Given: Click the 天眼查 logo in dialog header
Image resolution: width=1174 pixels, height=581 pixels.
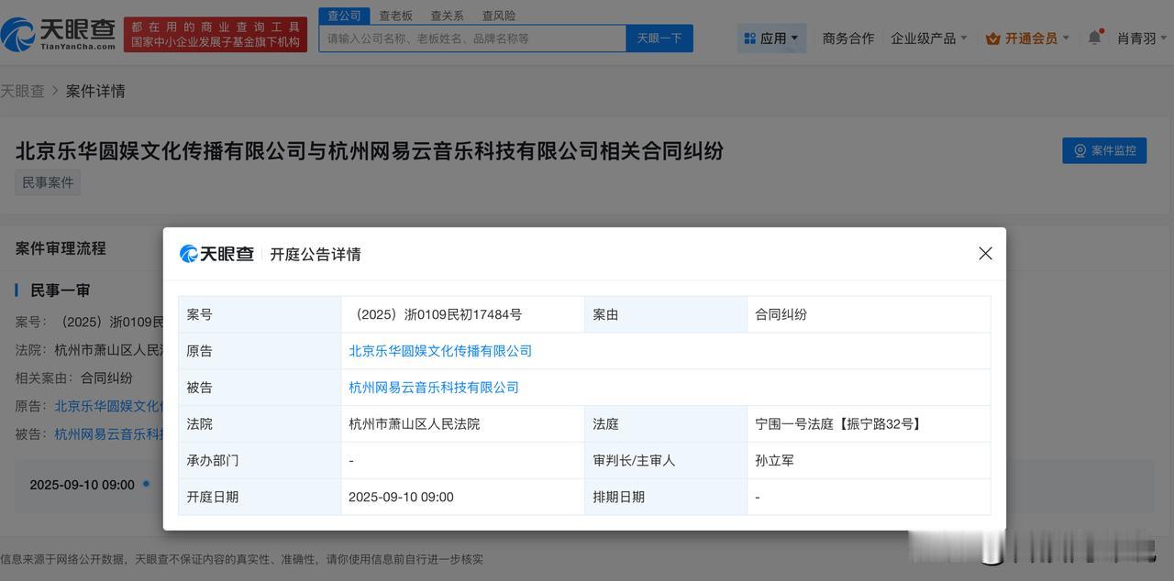Looking at the screenshot, I should (216, 254).
